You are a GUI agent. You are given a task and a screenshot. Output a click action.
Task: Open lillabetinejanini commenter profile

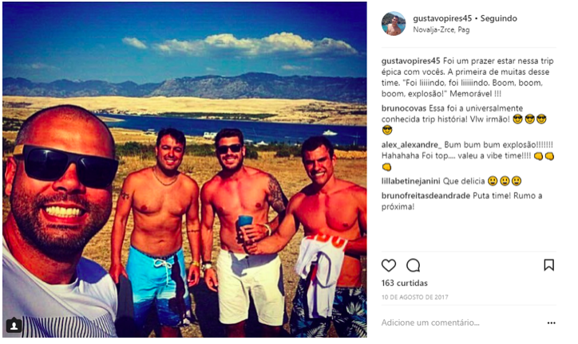[x=410, y=182]
